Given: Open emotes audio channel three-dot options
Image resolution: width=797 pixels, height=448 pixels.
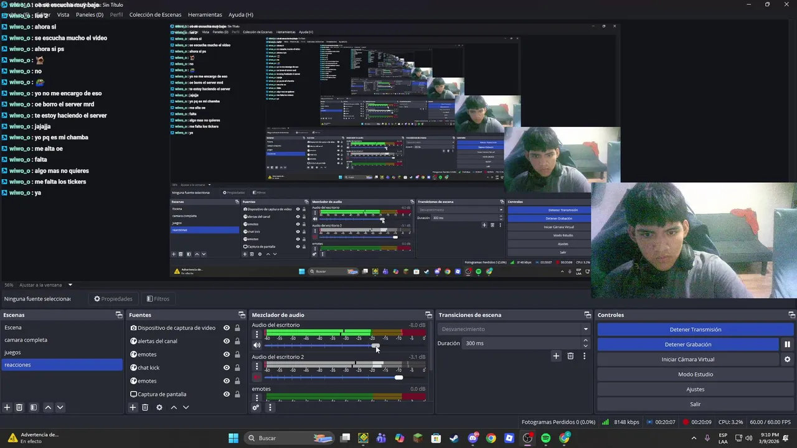Looking at the screenshot, I should tap(257, 398).
